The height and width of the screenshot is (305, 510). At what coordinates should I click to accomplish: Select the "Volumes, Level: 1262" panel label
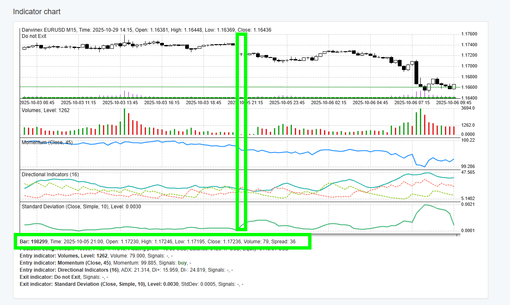pos(45,110)
